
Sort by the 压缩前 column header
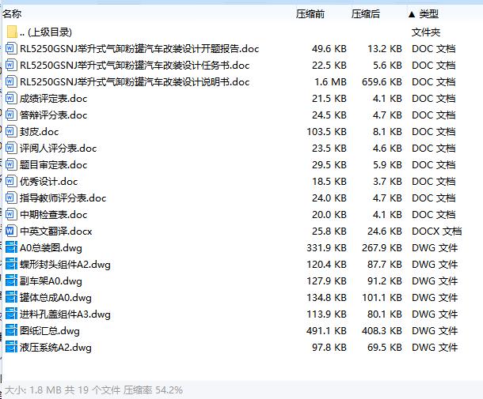coord(310,14)
